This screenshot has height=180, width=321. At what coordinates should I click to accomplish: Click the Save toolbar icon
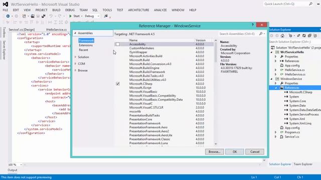(38, 16)
